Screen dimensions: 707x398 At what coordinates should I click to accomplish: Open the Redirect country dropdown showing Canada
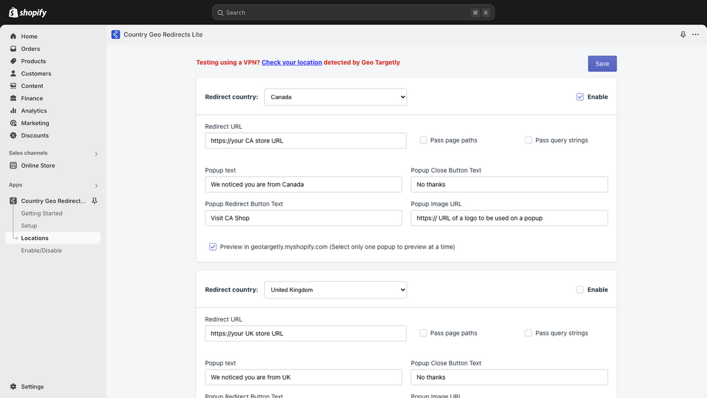click(x=335, y=96)
